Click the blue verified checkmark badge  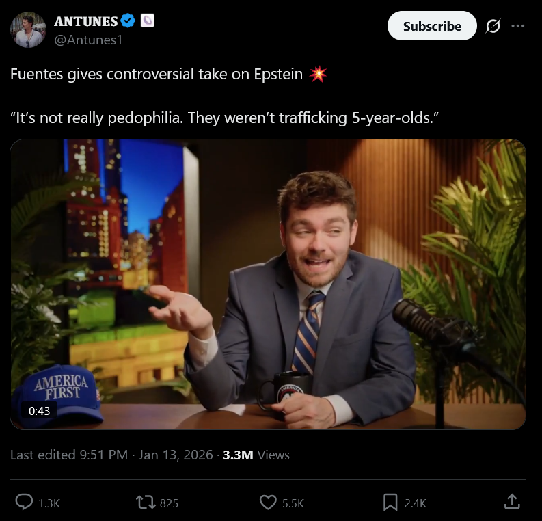128,21
